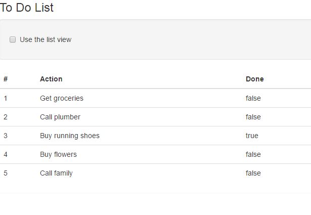Click the 'Use the list view' label
311x215 pixels.
46,39
